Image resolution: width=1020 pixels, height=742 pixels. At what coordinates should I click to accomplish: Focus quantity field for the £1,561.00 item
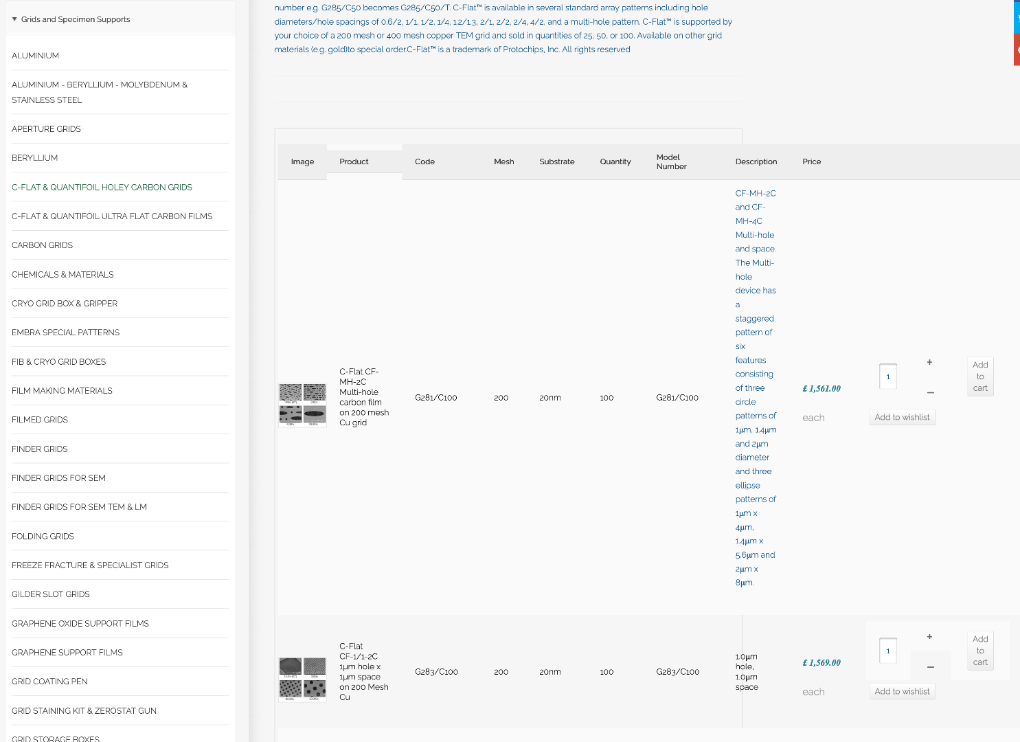tap(888, 376)
